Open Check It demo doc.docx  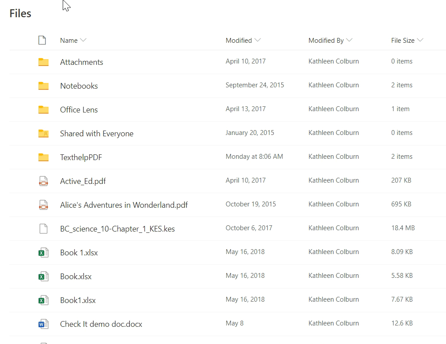(101, 324)
